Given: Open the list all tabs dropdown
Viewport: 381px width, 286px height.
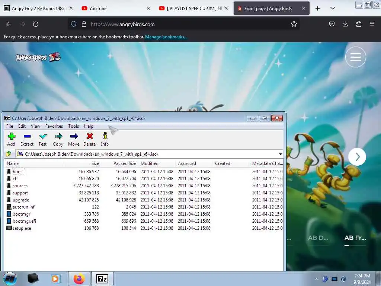Looking at the screenshot, I should point(333,9).
